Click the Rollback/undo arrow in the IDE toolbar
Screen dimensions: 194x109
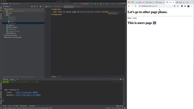120,4
